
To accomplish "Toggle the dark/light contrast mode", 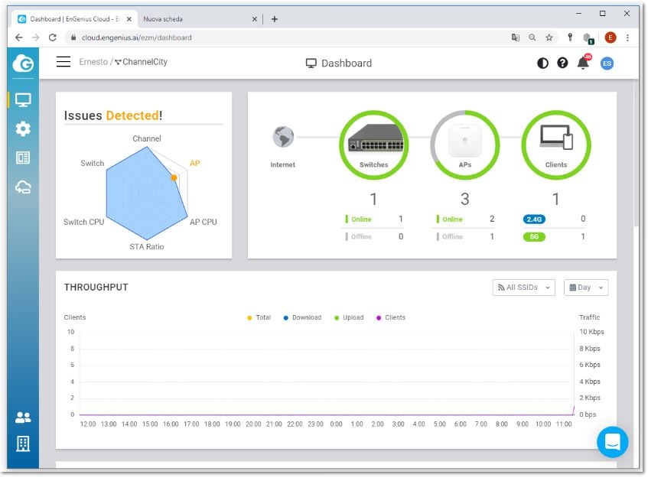I will point(542,63).
